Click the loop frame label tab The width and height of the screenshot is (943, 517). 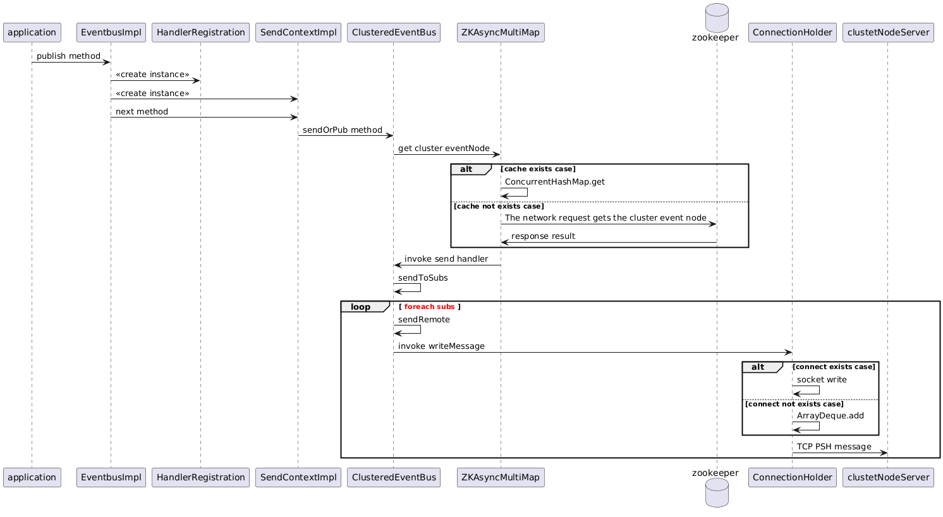[x=362, y=307]
